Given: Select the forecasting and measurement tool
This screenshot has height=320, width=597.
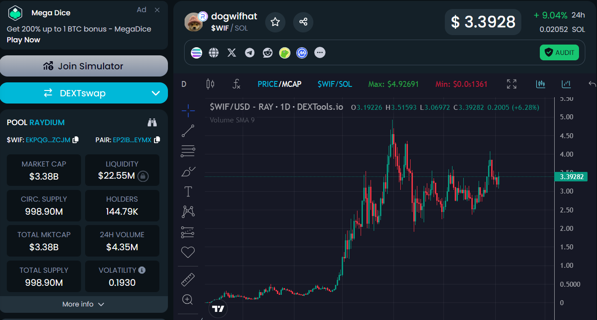Looking at the screenshot, I should pos(188,232).
